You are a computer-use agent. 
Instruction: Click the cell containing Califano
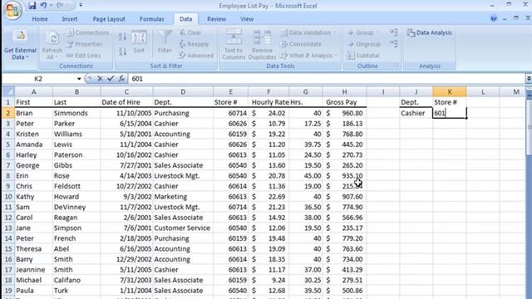point(76,281)
